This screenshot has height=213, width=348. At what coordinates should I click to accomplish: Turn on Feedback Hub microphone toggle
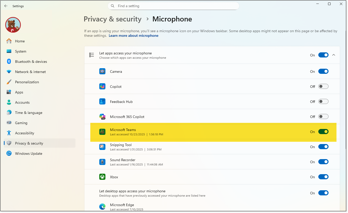tap(323, 102)
